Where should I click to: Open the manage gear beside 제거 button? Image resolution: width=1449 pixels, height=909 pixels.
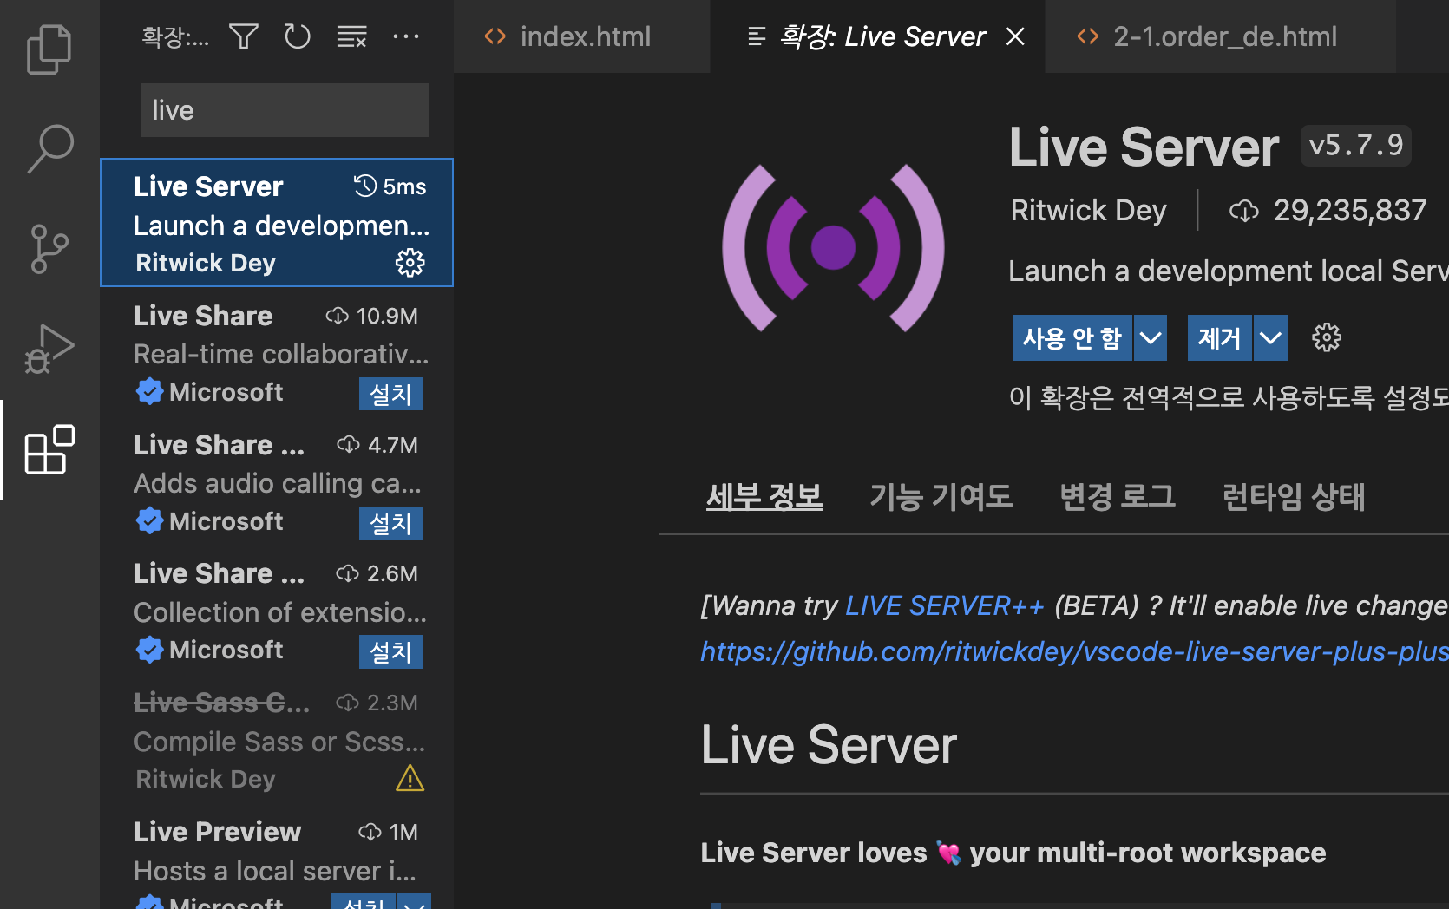pyautogui.click(x=1326, y=337)
